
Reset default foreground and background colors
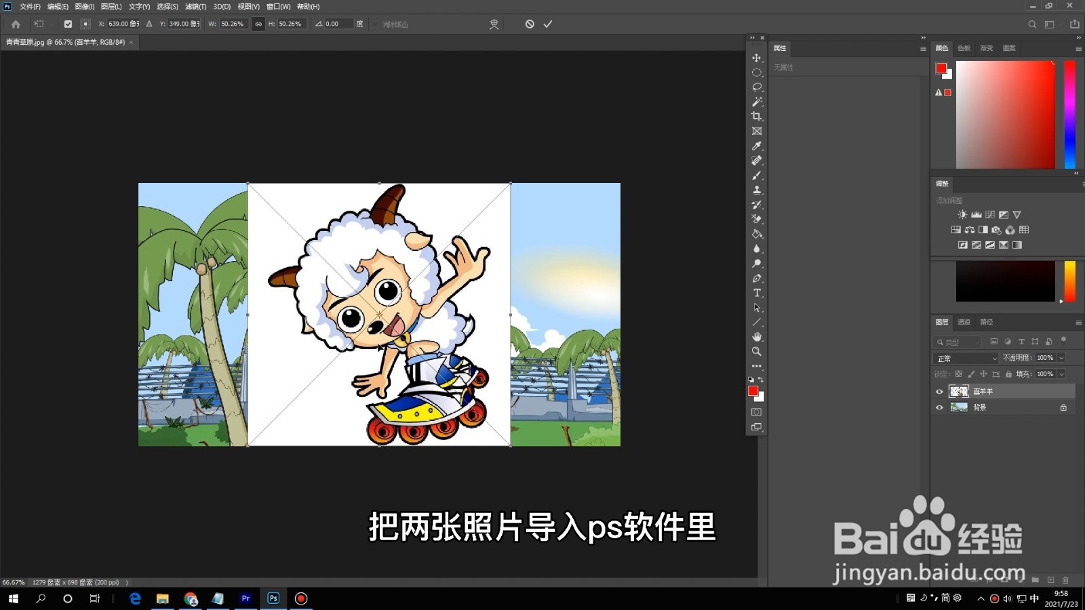(751, 380)
